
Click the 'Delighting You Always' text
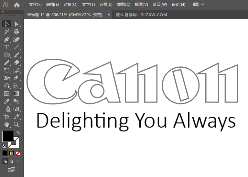(x=136, y=121)
